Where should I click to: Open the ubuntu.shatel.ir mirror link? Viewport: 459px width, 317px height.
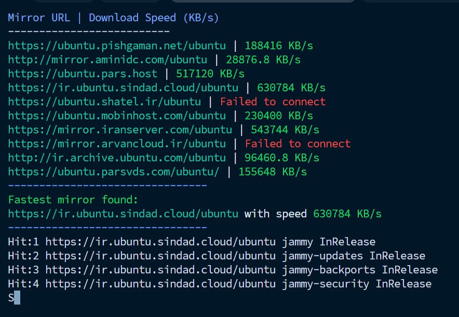104,102
